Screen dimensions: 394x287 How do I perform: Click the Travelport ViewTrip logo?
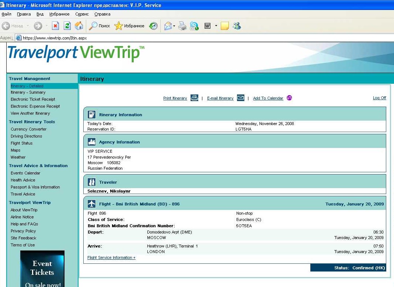(76, 53)
